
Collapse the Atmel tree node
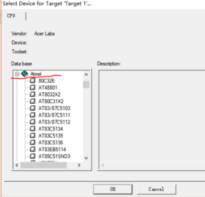point(17,74)
